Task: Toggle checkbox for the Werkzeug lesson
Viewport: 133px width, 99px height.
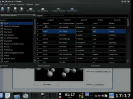Action: pyautogui.click(x=2, y=50)
